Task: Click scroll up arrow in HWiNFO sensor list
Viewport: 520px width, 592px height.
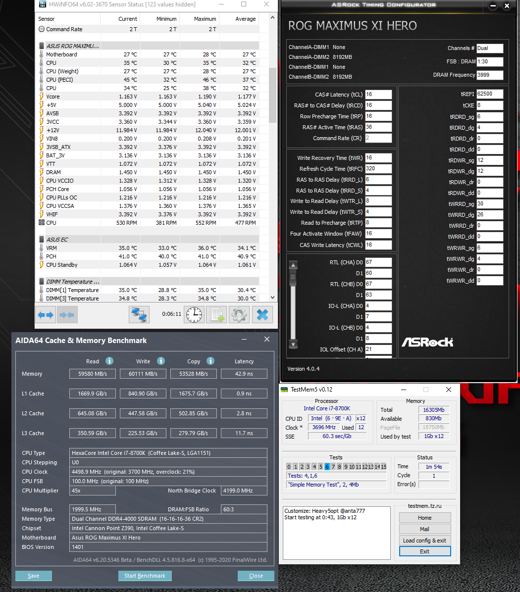Action: 273,18
